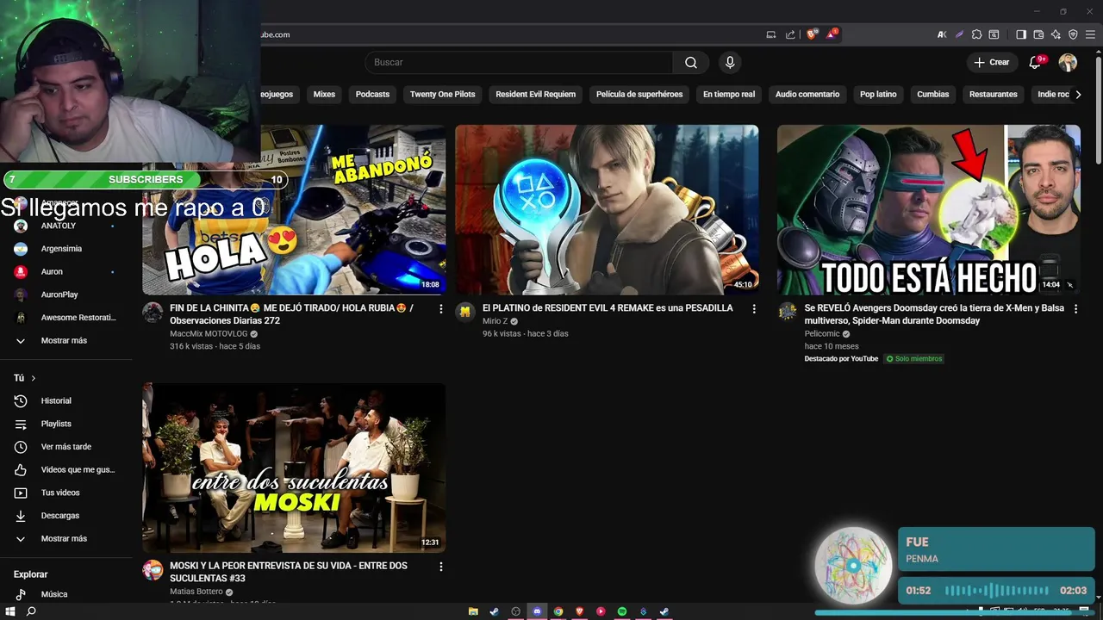Select the Resident Evil Requiem chip
The image size is (1103, 620).
[535, 94]
